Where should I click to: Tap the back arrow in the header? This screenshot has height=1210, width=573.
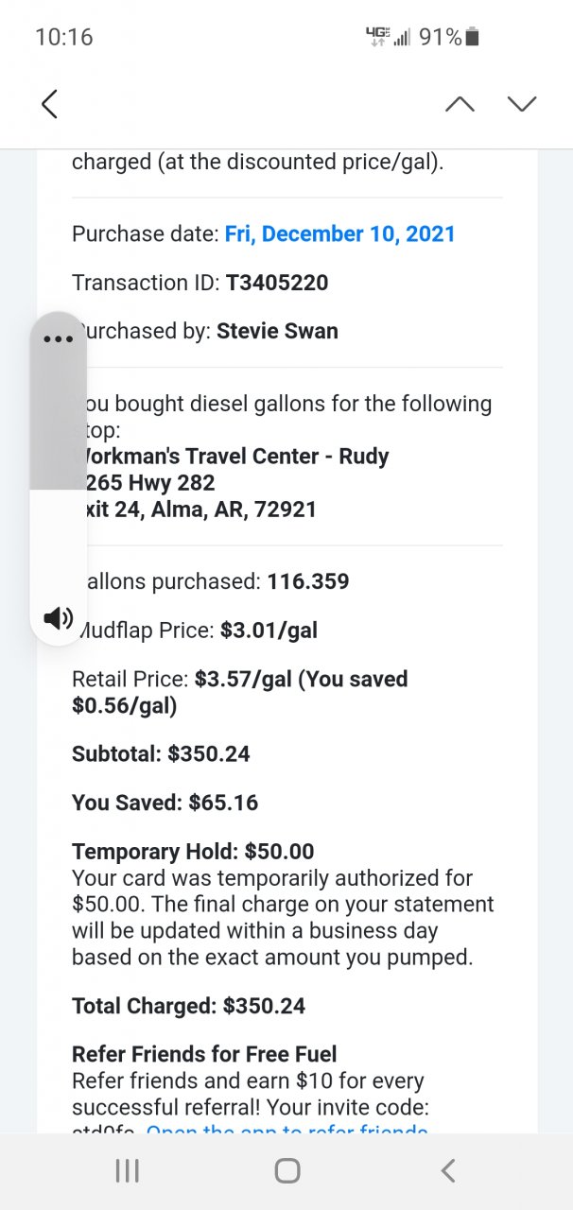coord(50,104)
